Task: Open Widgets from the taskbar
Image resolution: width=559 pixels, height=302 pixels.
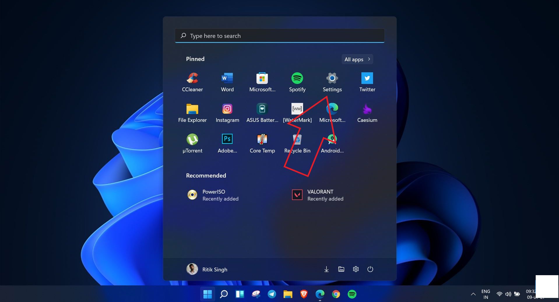Action: (x=240, y=294)
